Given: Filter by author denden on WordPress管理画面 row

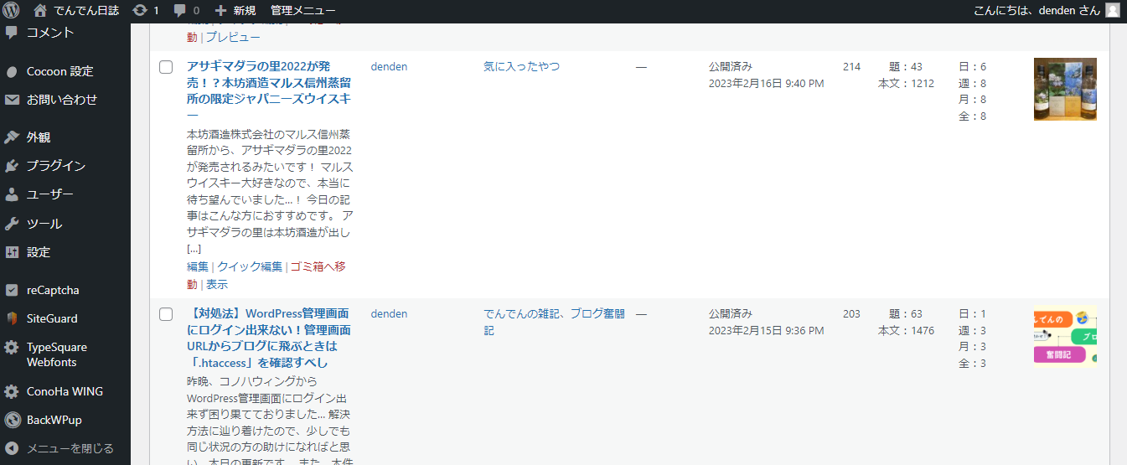Looking at the screenshot, I should point(389,313).
